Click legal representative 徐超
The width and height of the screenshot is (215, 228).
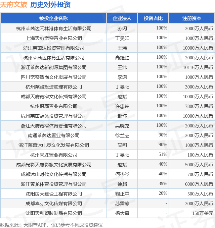(122, 184)
